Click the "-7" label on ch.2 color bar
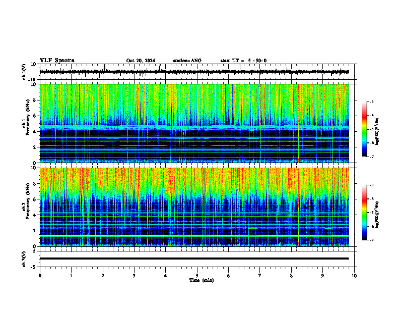This screenshot has height=309, width=399. (372, 240)
